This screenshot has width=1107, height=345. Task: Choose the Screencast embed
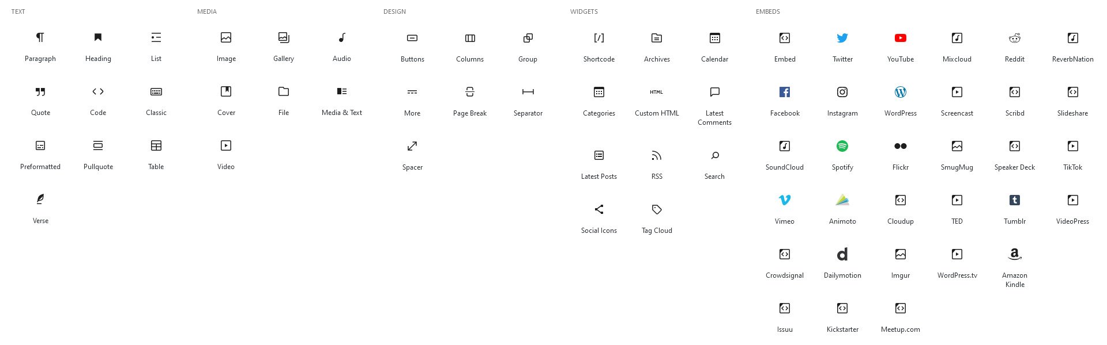click(x=957, y=101)
